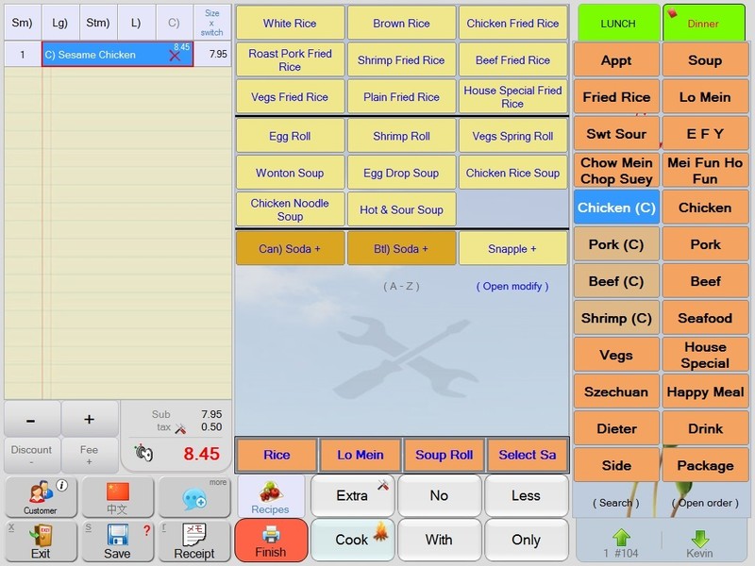Click the green up arrow for order #104
Viewport: 755px width, 566px height.
pos(621,537)
